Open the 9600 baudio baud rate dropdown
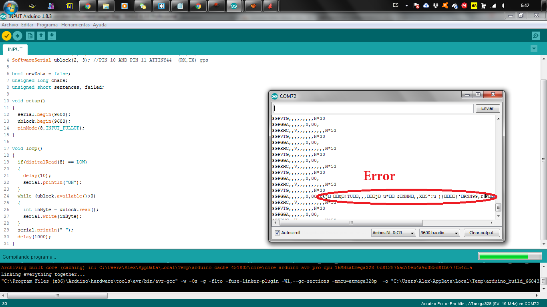Viewport: 547px width, 307px height. coord(439,233)
